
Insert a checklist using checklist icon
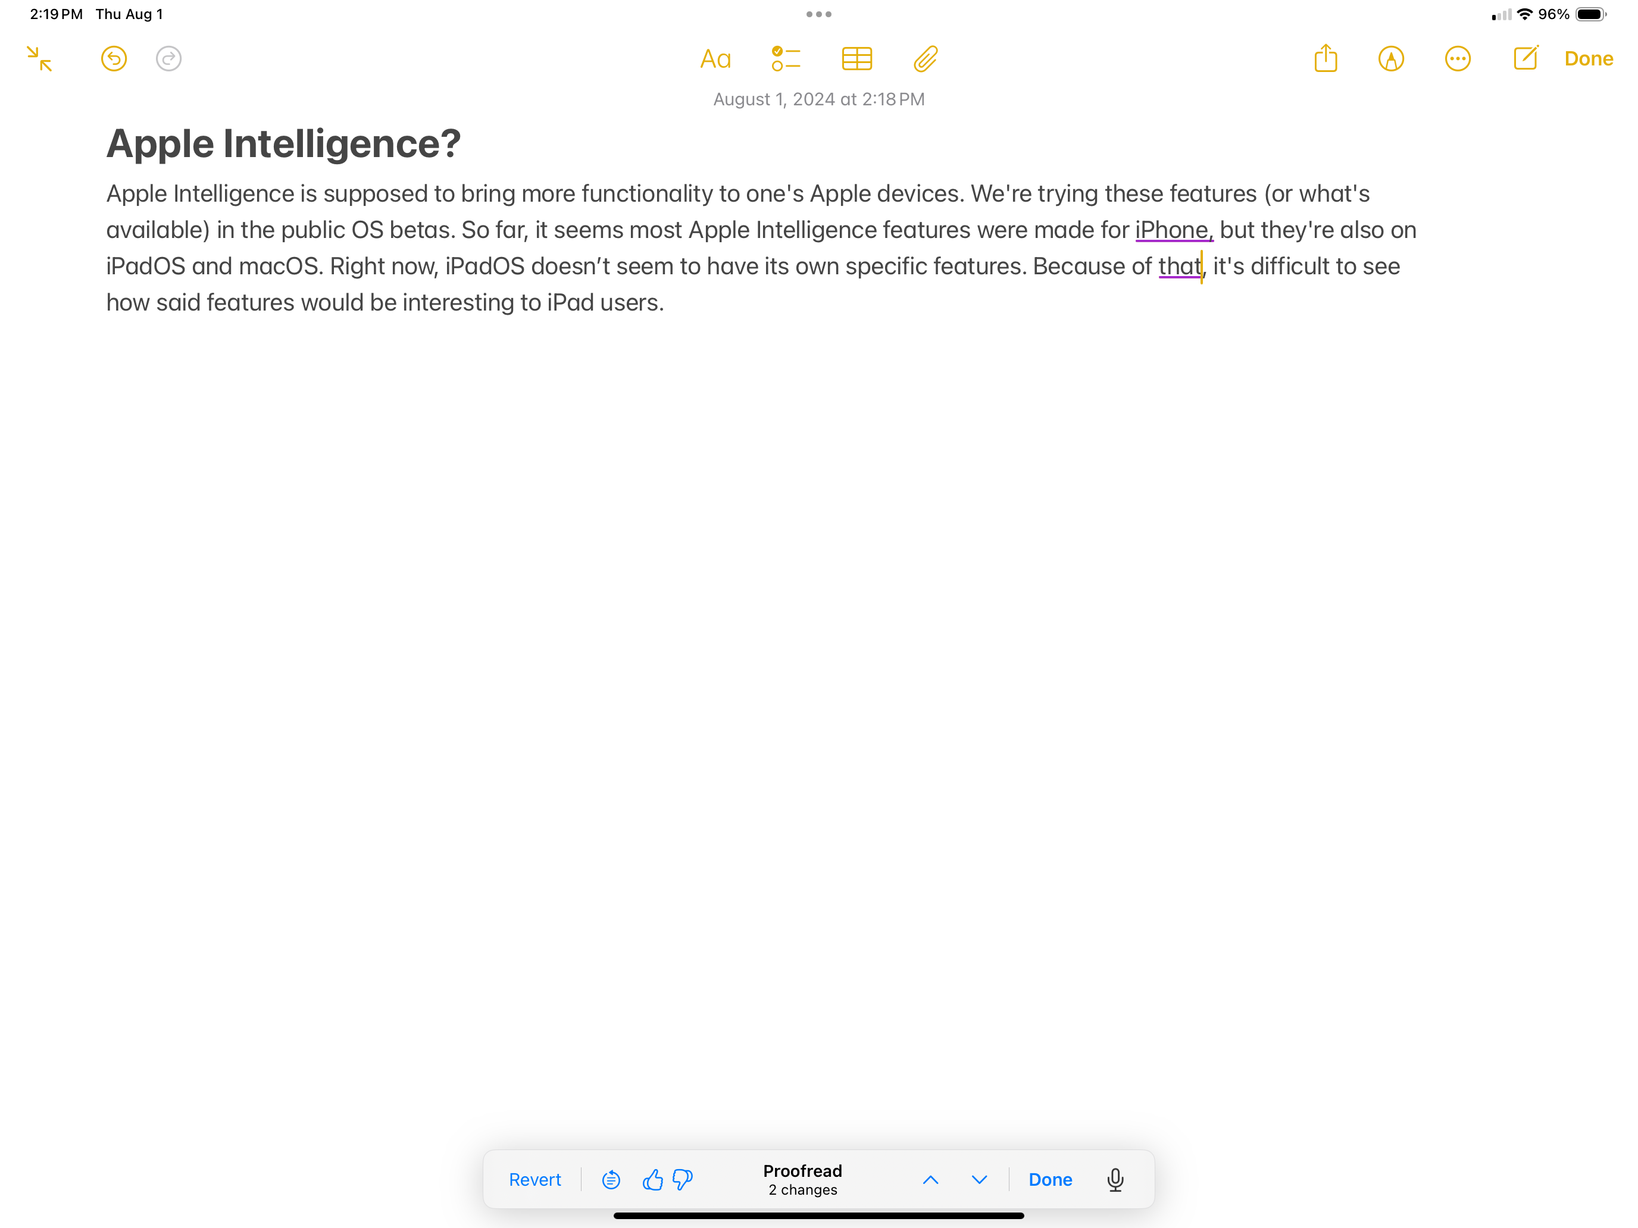point(786,58)
